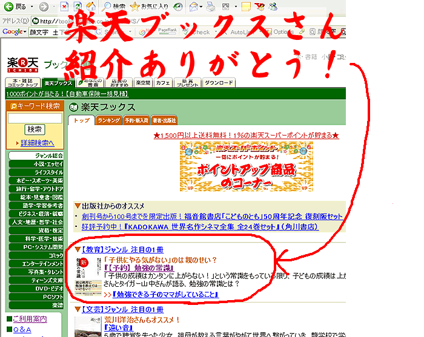
Task: Open the お気に入り favorites star
Action: click(149, 7)
